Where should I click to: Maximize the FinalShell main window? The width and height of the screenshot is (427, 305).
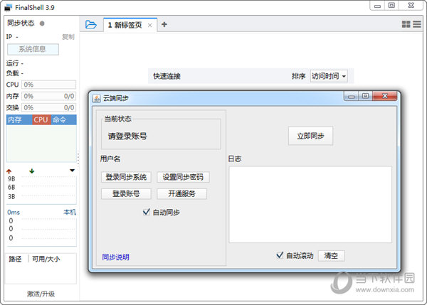(391, 6)
